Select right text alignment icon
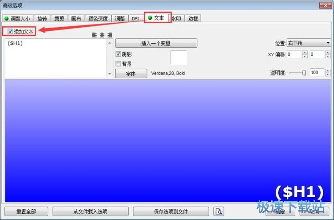The height and width of the screenshot is (220, 334). point(110,35)
